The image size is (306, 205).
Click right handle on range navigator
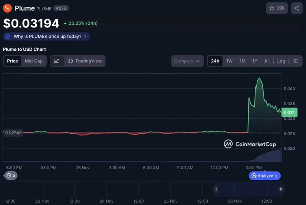281,189
